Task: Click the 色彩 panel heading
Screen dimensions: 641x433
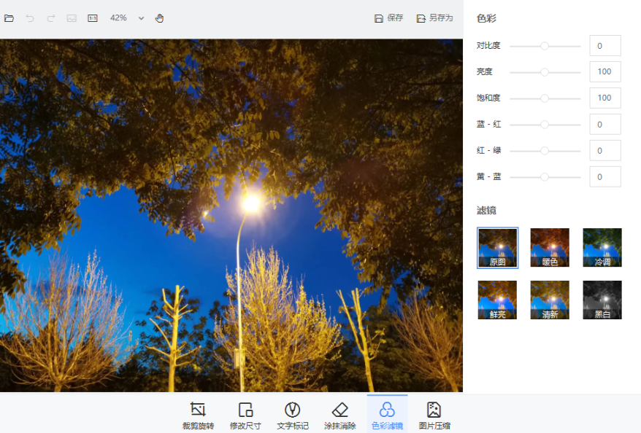Action: tap(486, 18)
